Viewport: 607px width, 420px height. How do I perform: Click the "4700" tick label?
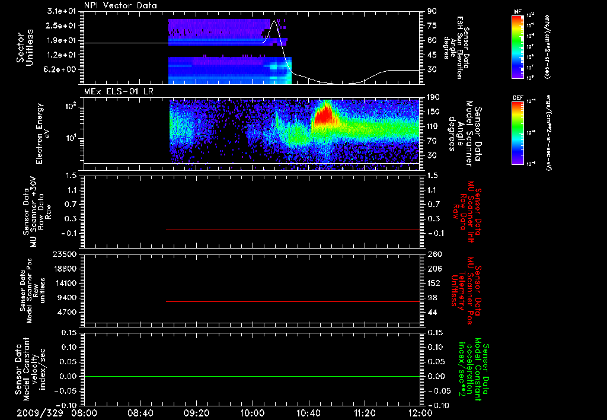pyautogui.click(x=67, y=312)
